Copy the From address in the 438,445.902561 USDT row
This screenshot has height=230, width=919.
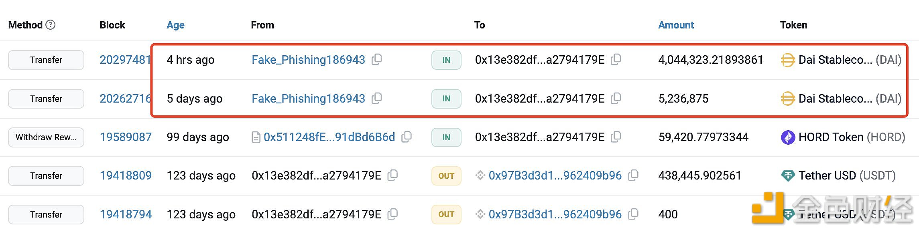point(392,176)
